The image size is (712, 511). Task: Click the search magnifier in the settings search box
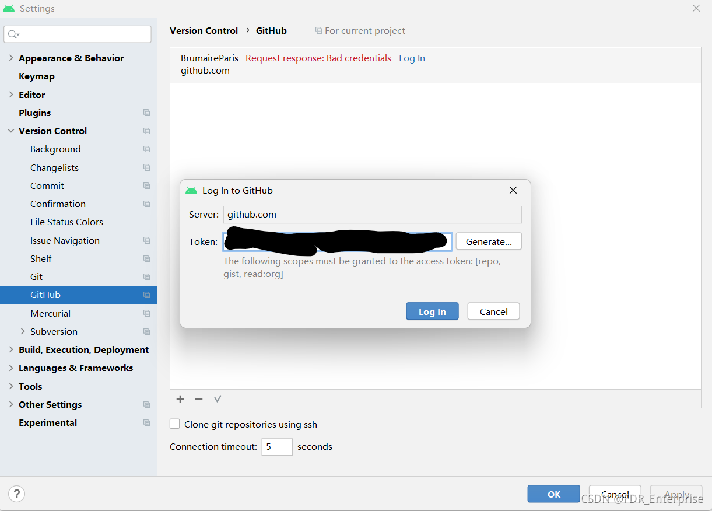[x=13, y=34]
